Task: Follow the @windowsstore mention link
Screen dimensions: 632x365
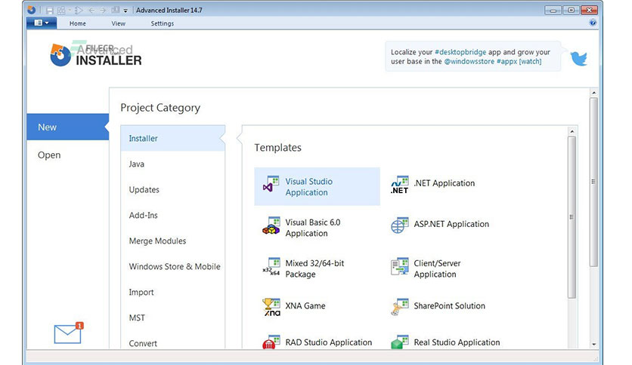Action: coord(469,62)
